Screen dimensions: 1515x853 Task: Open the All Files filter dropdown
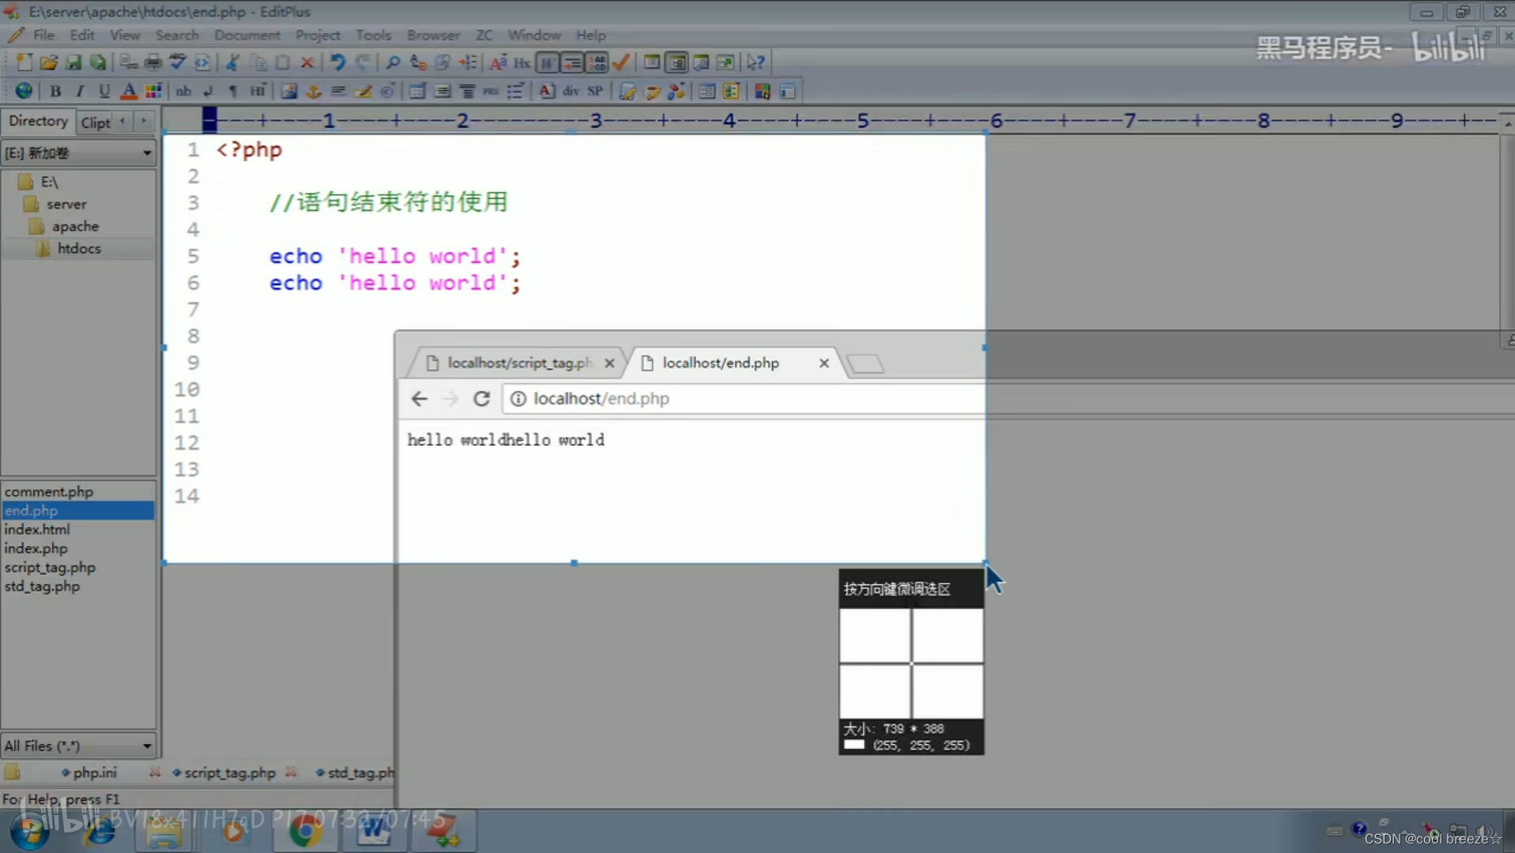(x=145, y=746)
